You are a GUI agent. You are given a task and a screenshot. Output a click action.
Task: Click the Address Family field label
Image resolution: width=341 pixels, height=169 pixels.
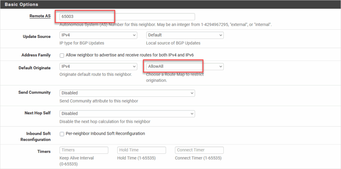click(36, 55)
